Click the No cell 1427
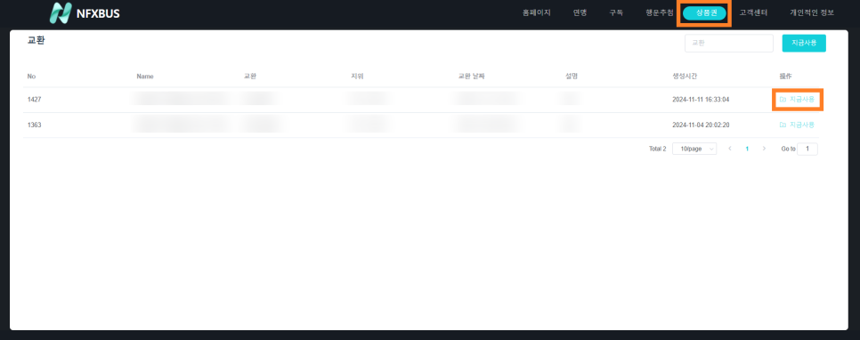The width and height of the screenshot is (860, 340). click(34, 100)
